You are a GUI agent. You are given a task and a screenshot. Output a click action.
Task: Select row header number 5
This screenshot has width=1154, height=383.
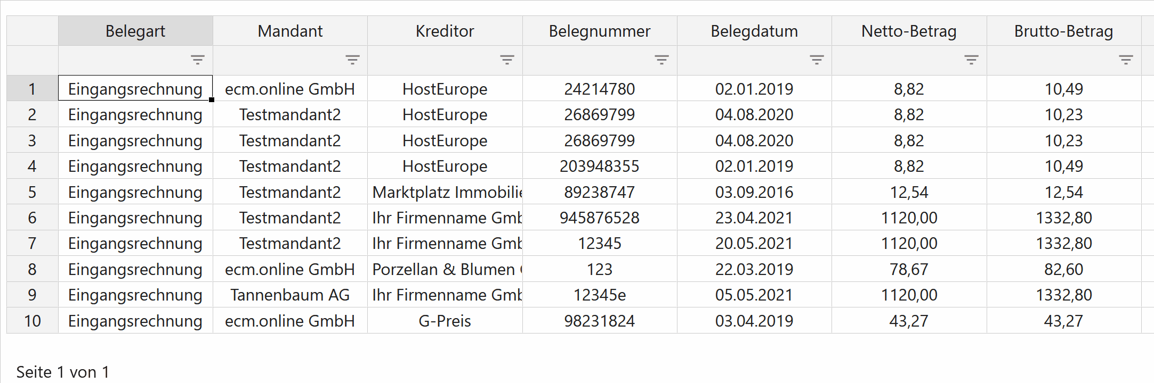click(x=33, y=191)
